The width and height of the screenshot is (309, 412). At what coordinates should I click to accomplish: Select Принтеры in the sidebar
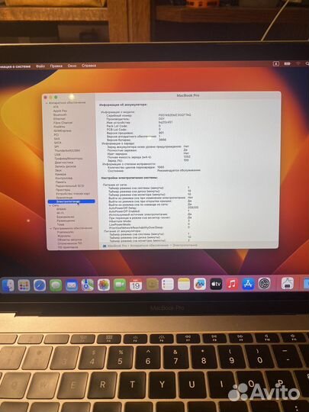63,190
